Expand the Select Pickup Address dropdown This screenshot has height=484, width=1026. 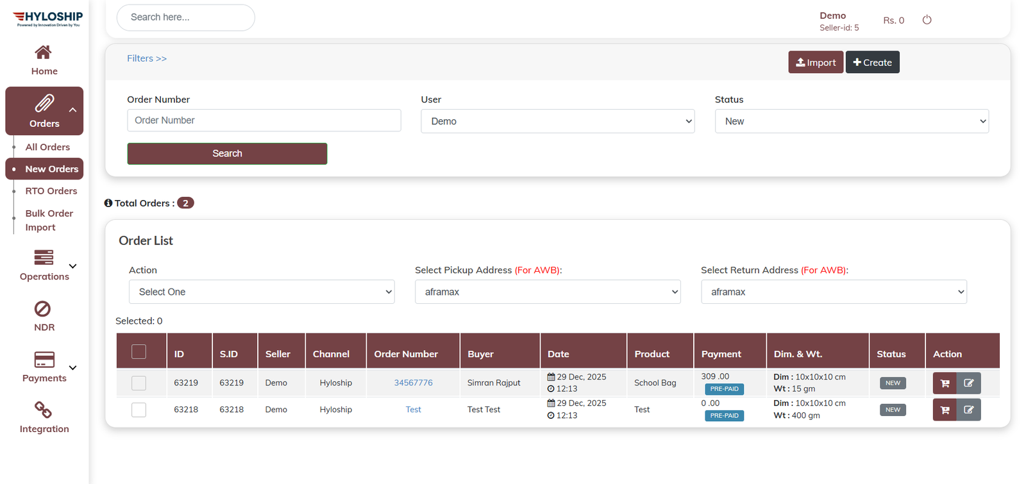[547, 292]
